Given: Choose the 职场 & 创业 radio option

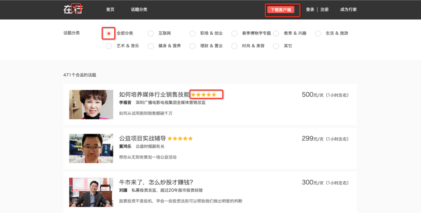Looking at the screenshot, I should 192,33.
